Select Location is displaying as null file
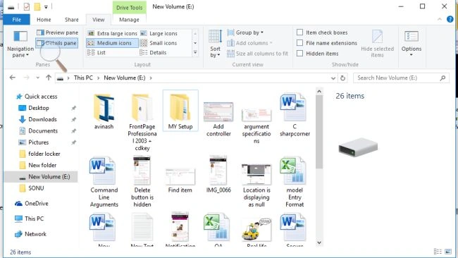 tap(256, 185)
